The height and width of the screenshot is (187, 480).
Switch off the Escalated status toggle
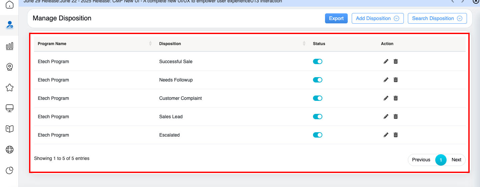tap(317, 135)
